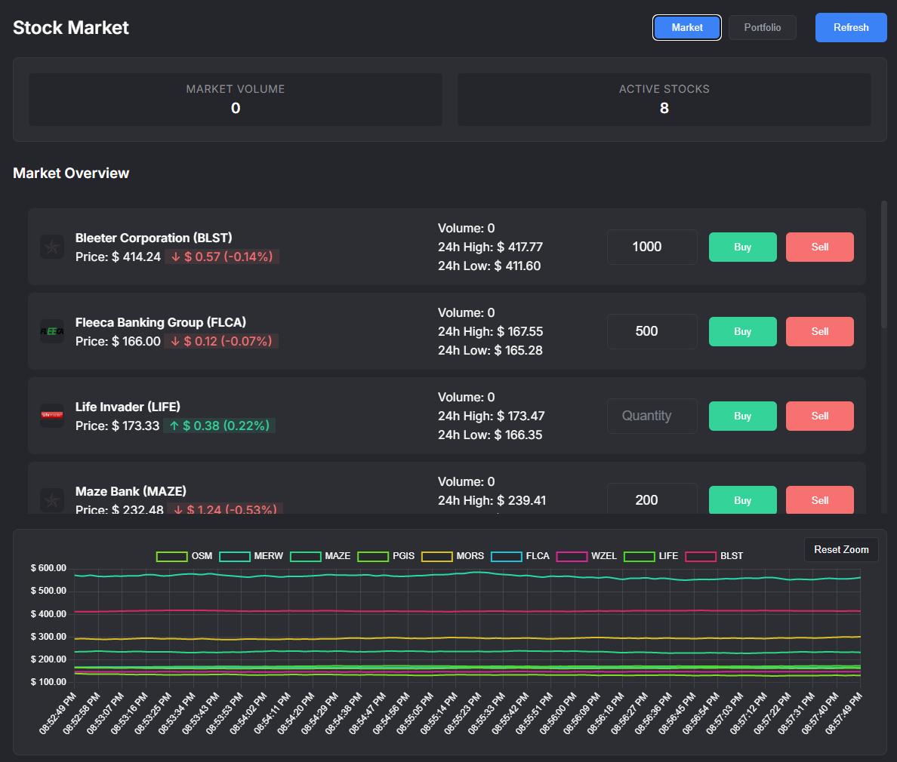The width and height of the screenshot is (897, 762).
Task: Select the Market tab
Action: tap(686, 27)
